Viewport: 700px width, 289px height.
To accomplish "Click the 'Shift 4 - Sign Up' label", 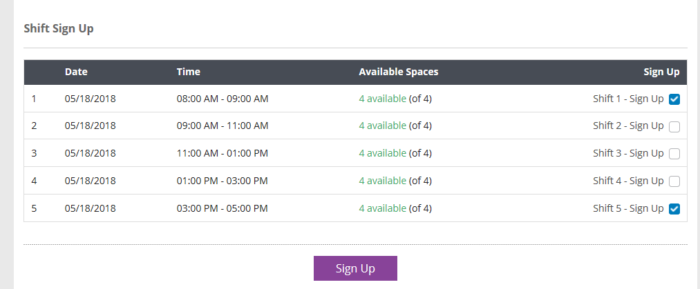I will click(x=628, y=181).
